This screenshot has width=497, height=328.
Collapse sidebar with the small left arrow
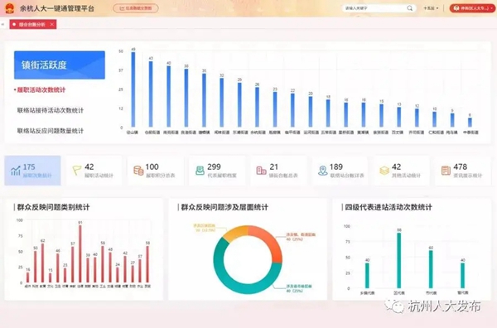coord(2,24)
